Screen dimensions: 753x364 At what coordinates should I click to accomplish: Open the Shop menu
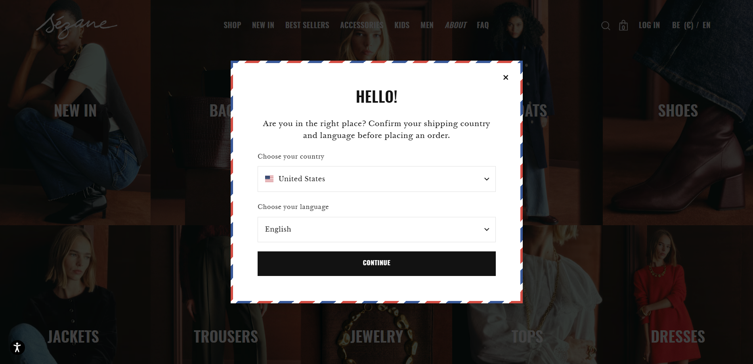pos(232,25)
